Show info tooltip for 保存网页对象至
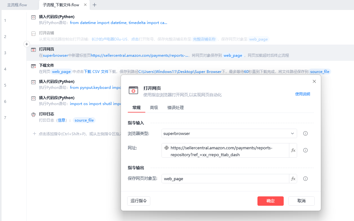354x221 pixels. pos(306,179)
